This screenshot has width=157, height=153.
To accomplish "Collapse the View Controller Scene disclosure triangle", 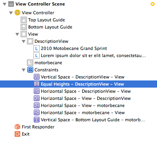I will [5, 4].
